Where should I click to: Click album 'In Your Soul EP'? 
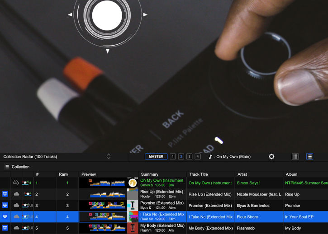pyautogui.click(x=299, y=217)
